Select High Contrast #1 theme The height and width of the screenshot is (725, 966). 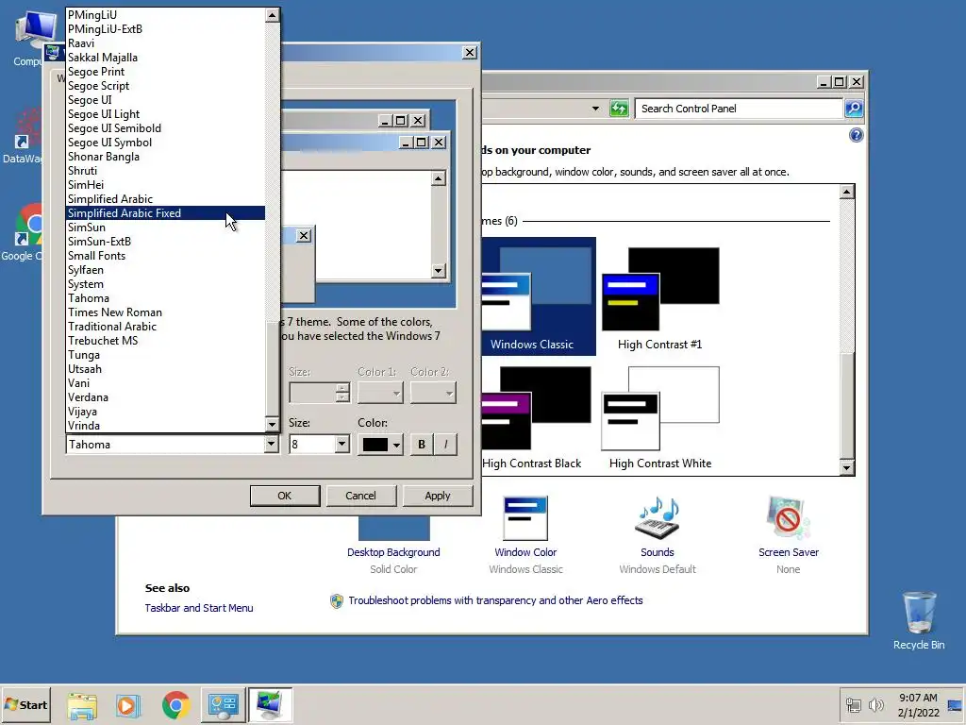(x=659, y=297)
